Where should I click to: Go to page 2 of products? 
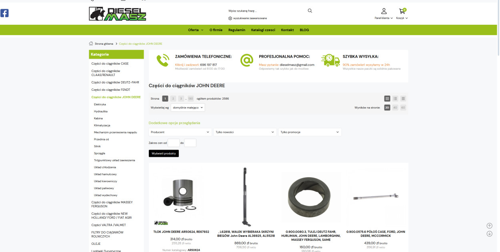[x=173, y=98]
